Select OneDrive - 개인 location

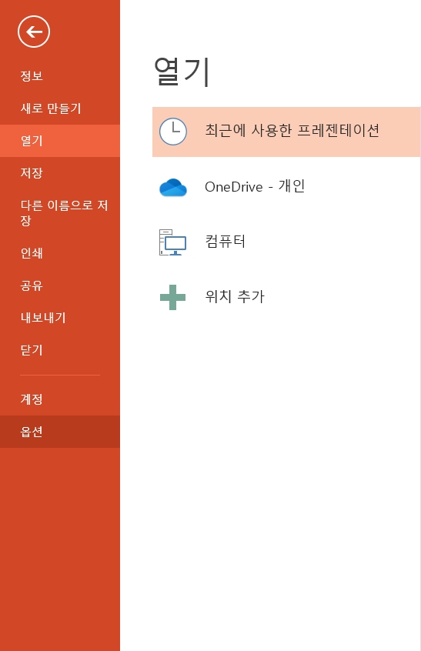pos(286,187)
